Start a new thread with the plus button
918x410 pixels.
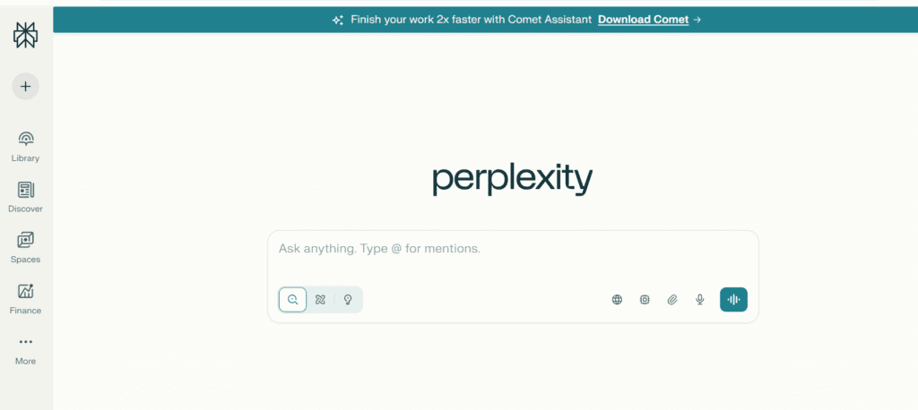coord(25,87)
